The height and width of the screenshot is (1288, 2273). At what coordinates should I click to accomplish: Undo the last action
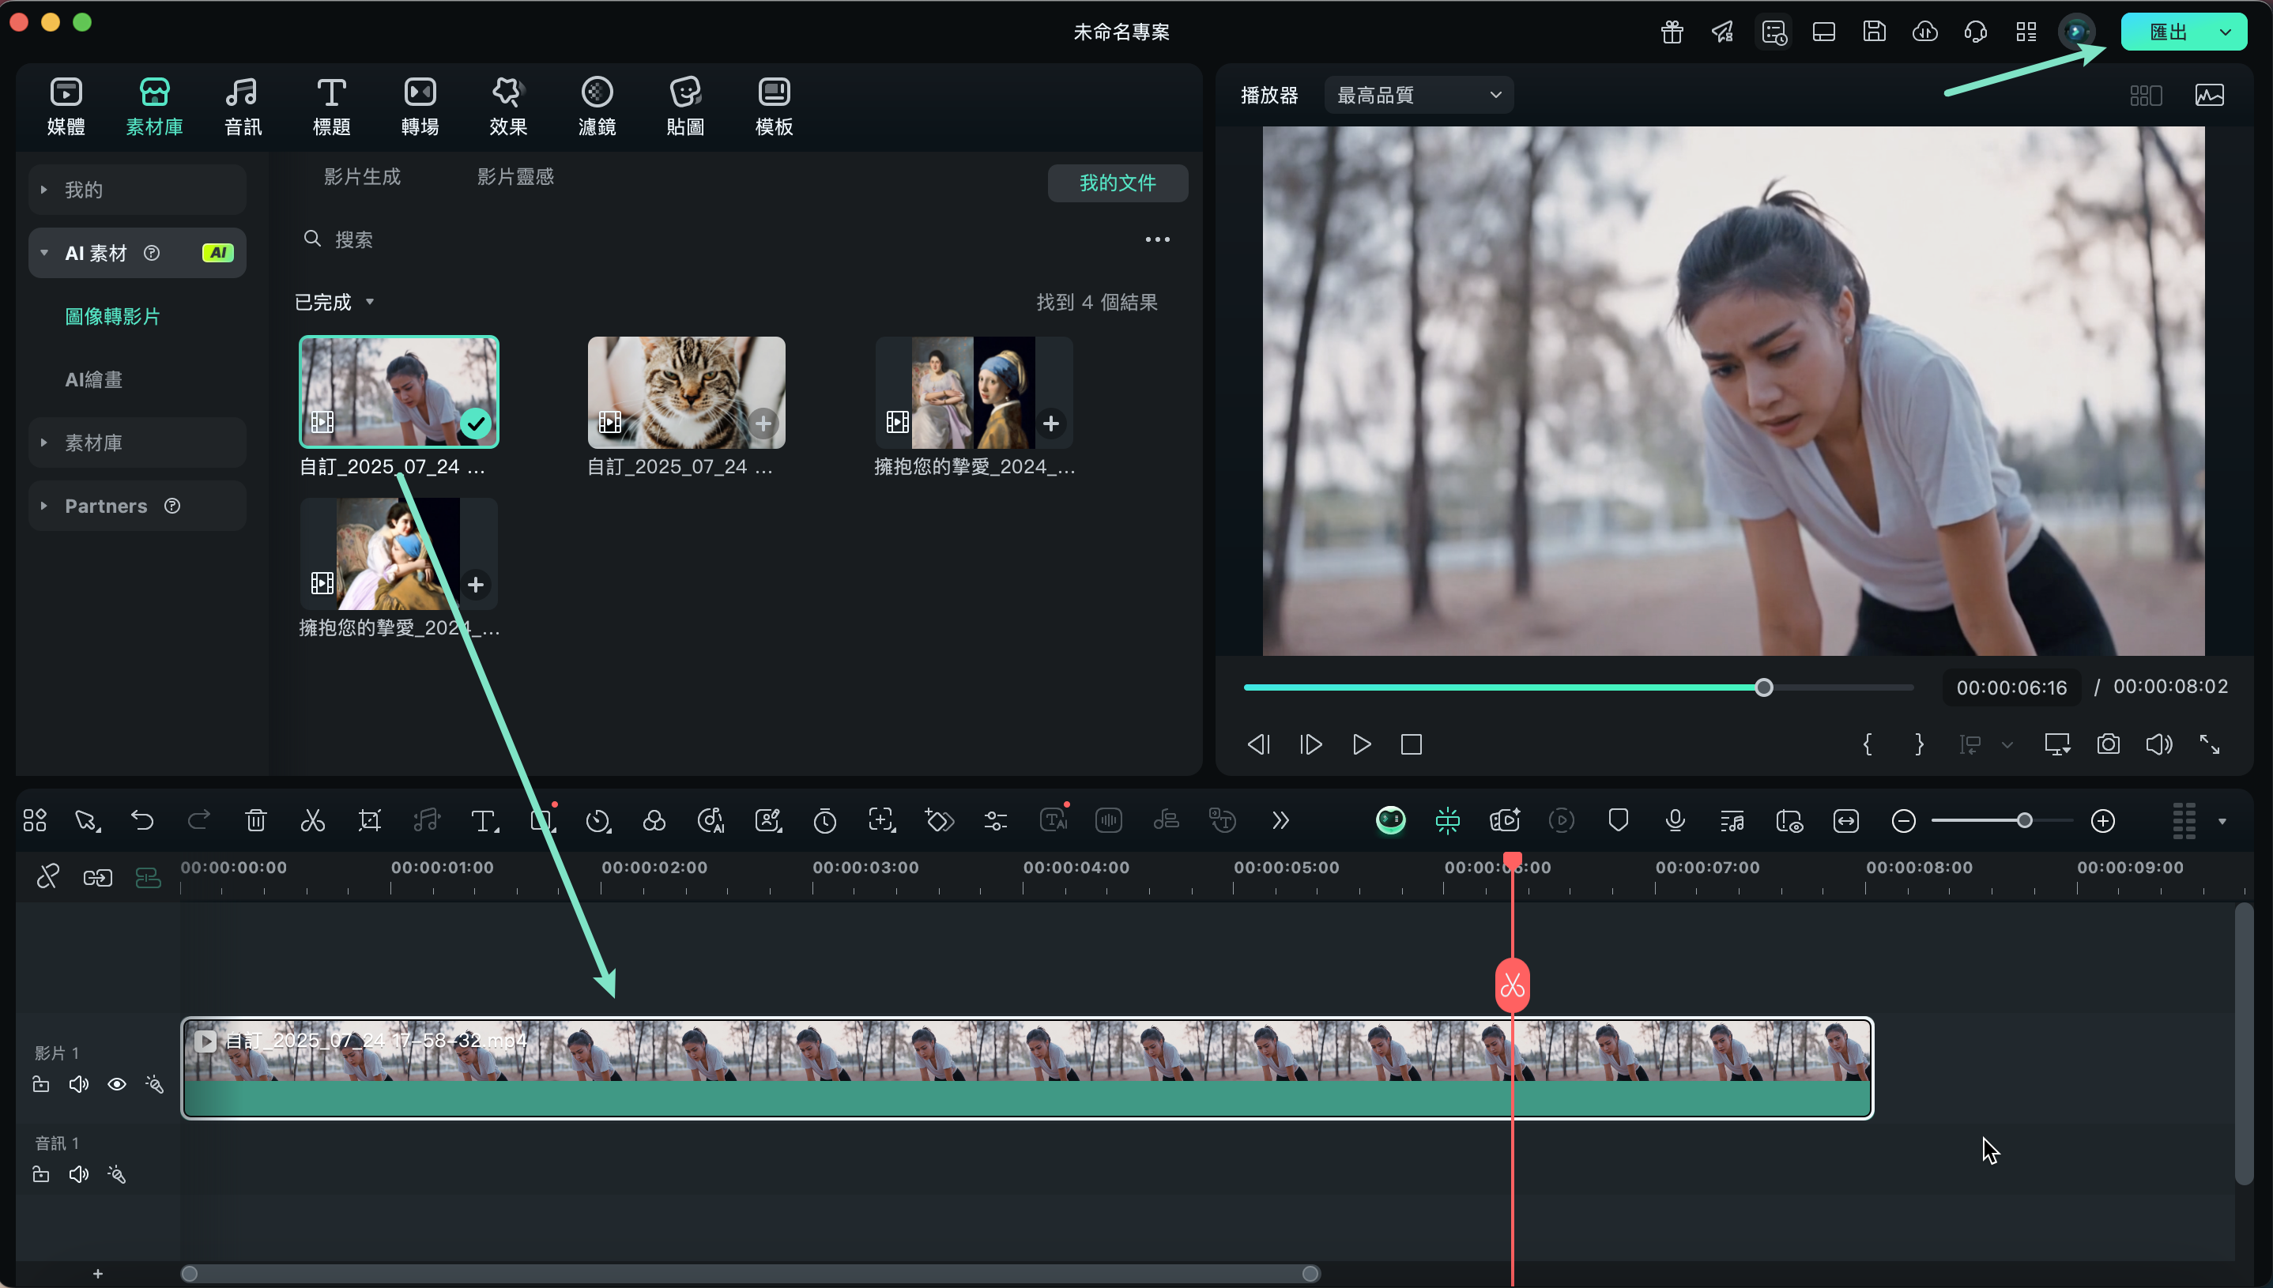(142, 820)
